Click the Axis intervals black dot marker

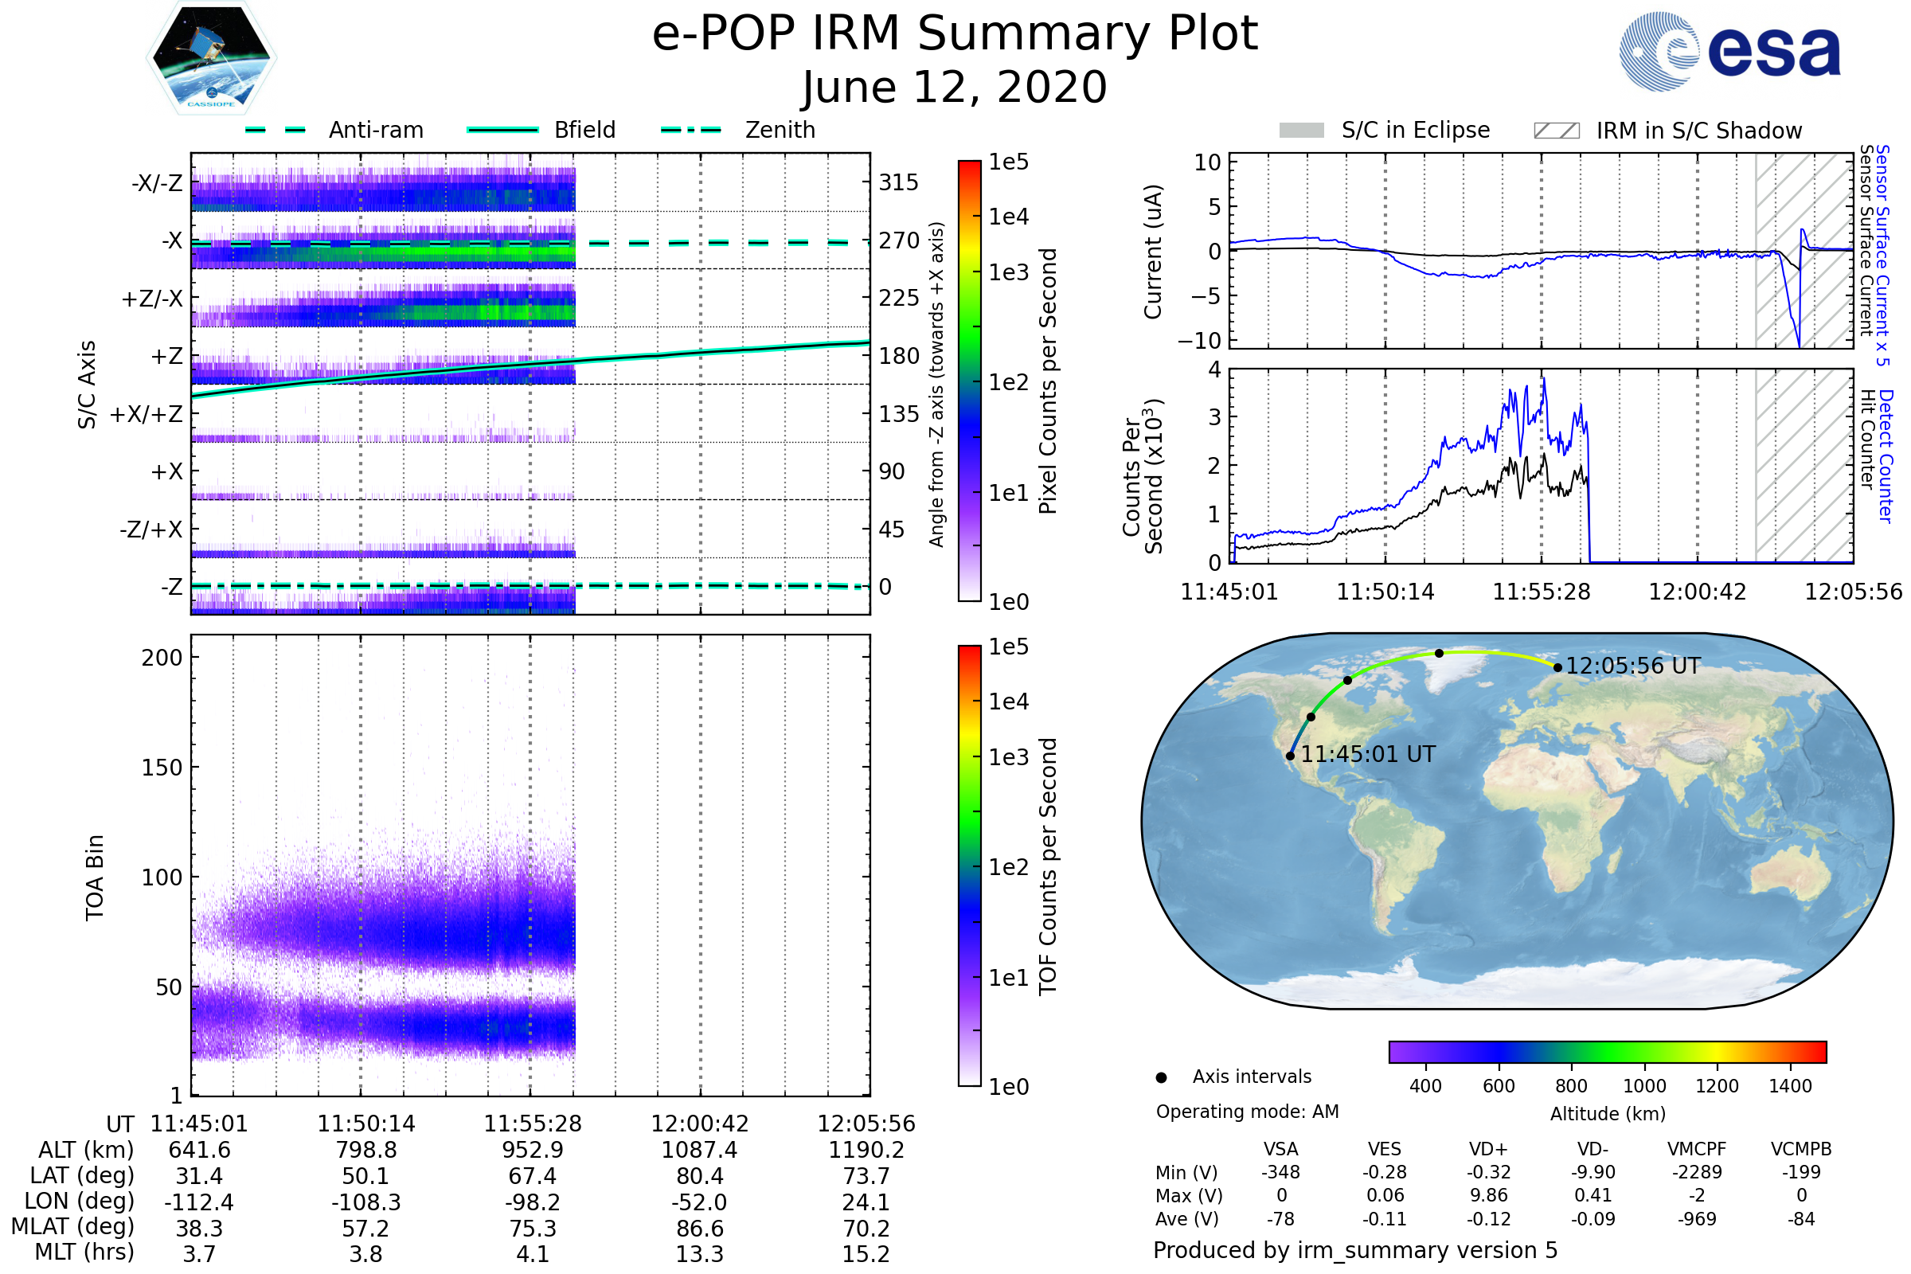pyautogui.click(x=1161, y=1078)
